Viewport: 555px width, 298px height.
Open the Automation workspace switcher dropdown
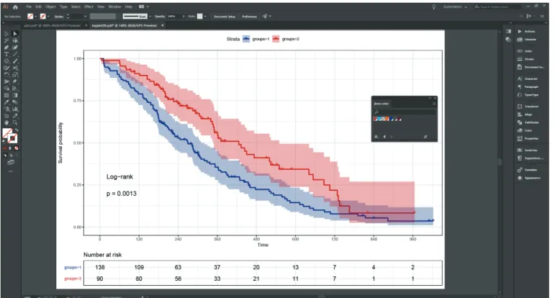(x=455, y=6)
